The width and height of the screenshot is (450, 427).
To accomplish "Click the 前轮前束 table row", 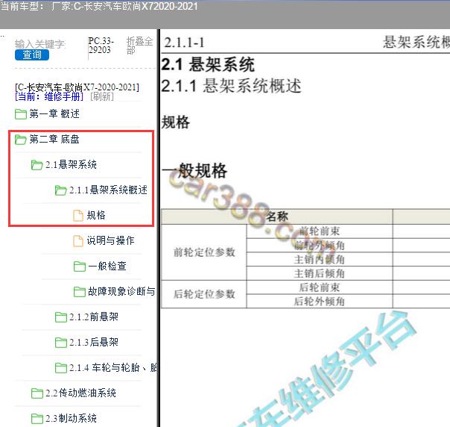I will (319, 231).
